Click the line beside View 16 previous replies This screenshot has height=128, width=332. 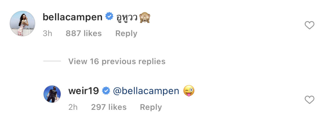pos(52,61)
